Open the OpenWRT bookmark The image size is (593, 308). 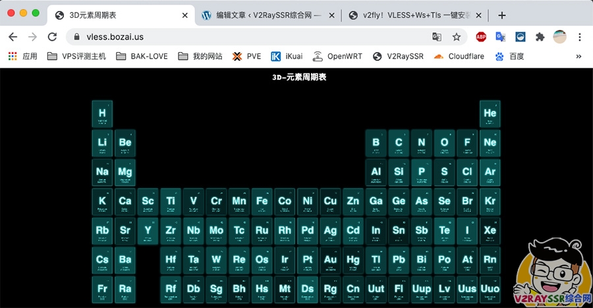337,57
